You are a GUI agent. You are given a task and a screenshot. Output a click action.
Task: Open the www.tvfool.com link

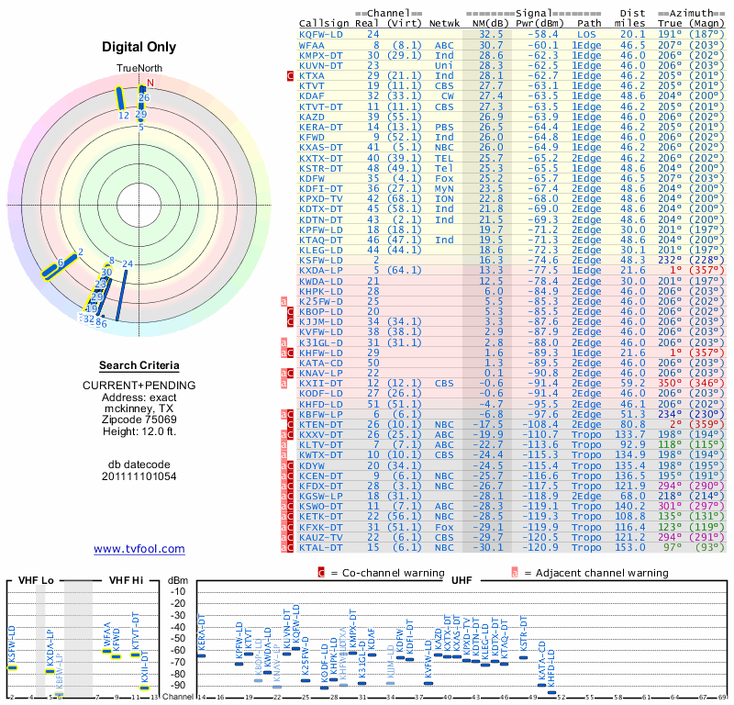[x=139, y=549]
